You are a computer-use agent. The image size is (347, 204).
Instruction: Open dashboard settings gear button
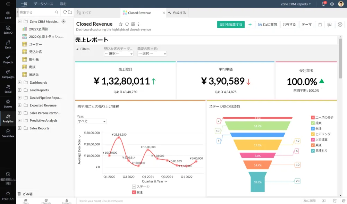coord(340,24)
